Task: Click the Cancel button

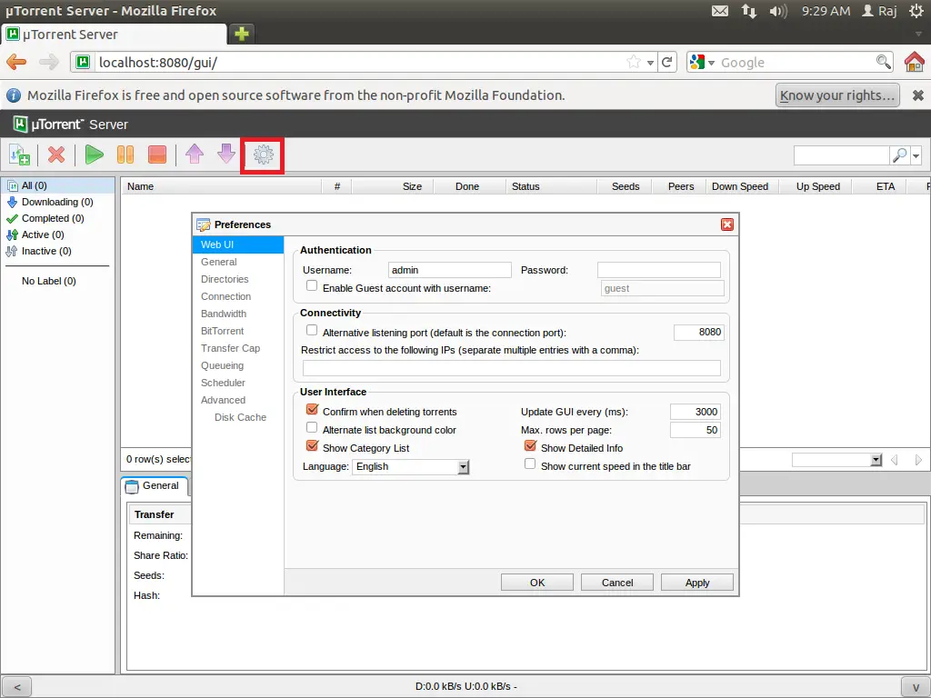Action: (617, 583)
